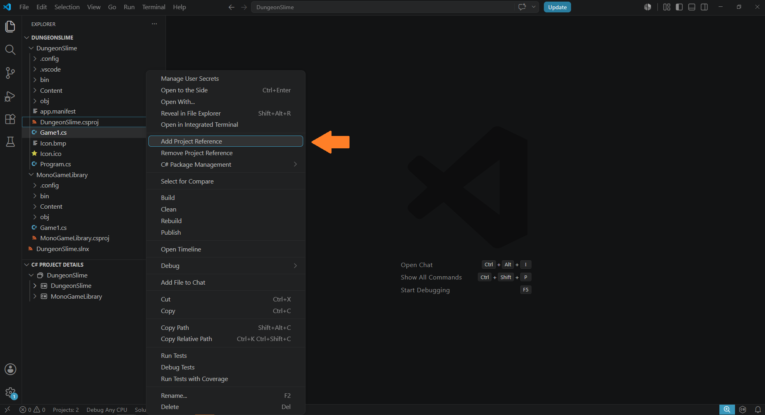This screenshot has width=765, height=415.
Task: Expand the .vscode folder
Action: click(x=35, y=69)
